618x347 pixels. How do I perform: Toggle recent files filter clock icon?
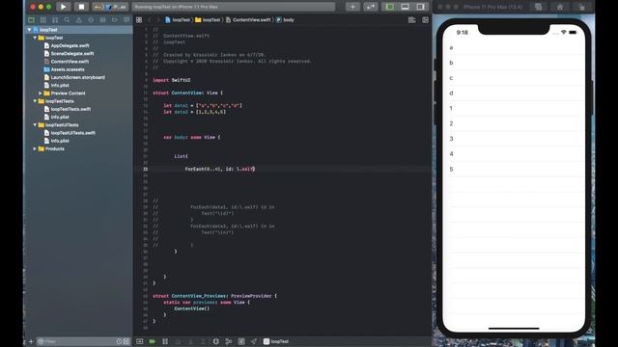click(x=120, y=341)
